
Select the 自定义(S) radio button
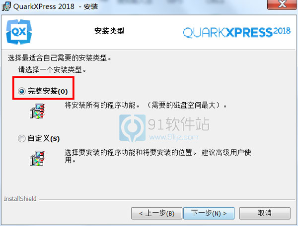coord(22,138)
